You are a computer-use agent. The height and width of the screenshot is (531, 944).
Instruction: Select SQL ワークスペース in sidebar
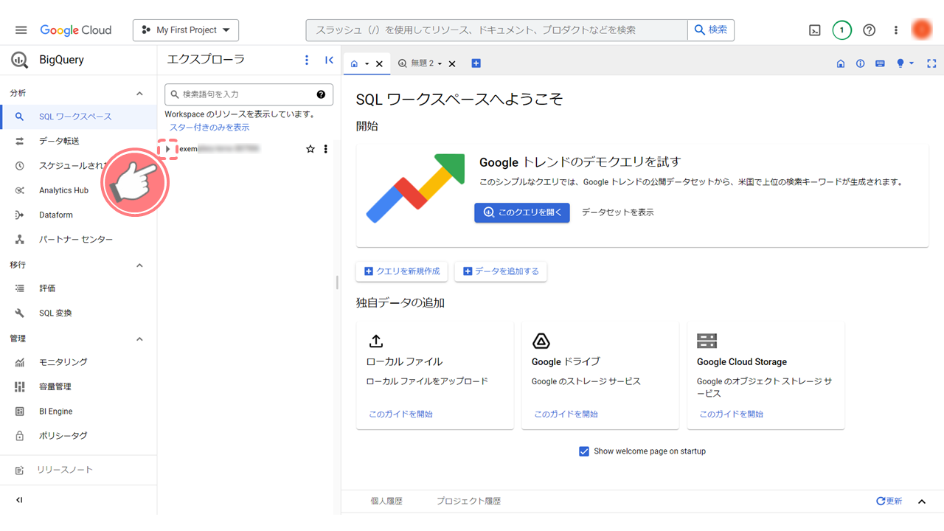pos(78,117)
